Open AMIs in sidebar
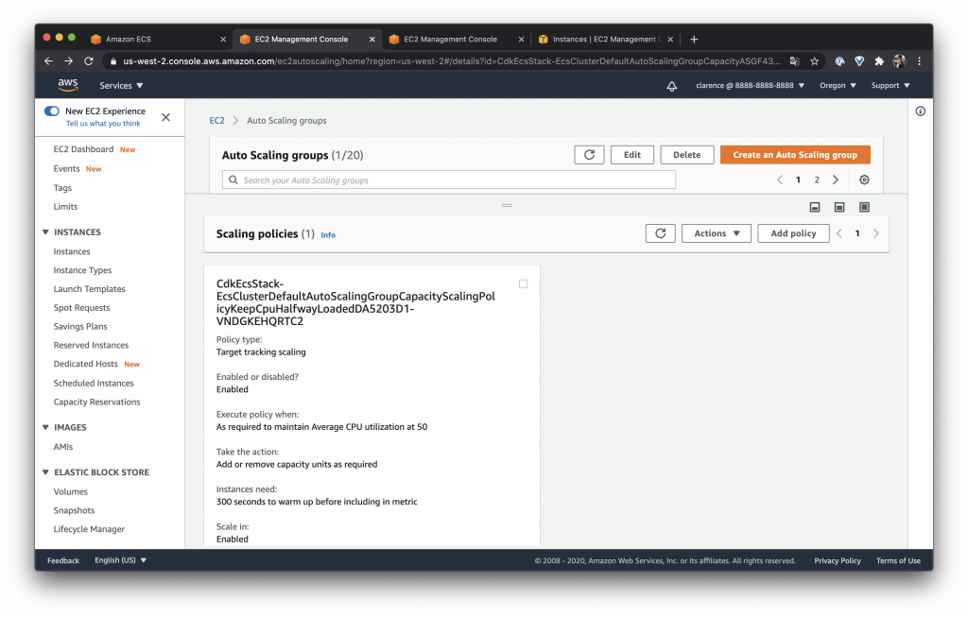This screenshot has width=968, height=617. (63, 447)
